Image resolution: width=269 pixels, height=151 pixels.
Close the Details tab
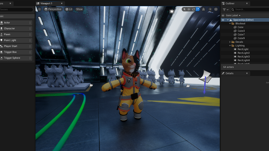[247, 73]
